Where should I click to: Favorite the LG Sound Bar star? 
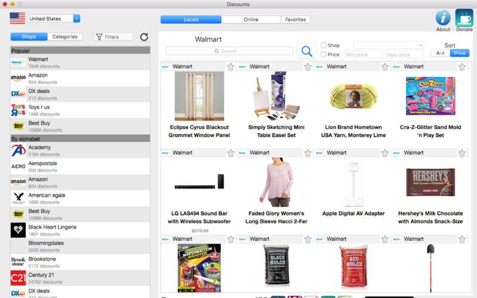pyautogui.click(x=231, y=153)
